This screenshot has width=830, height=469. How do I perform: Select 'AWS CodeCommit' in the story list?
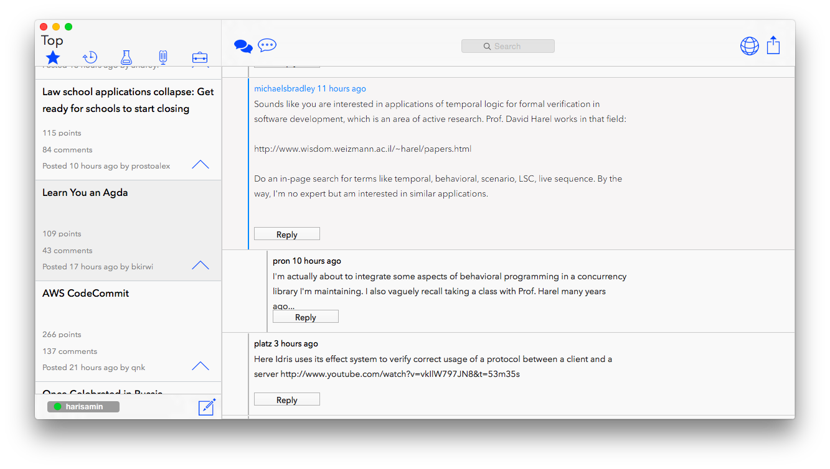(85, 293)
